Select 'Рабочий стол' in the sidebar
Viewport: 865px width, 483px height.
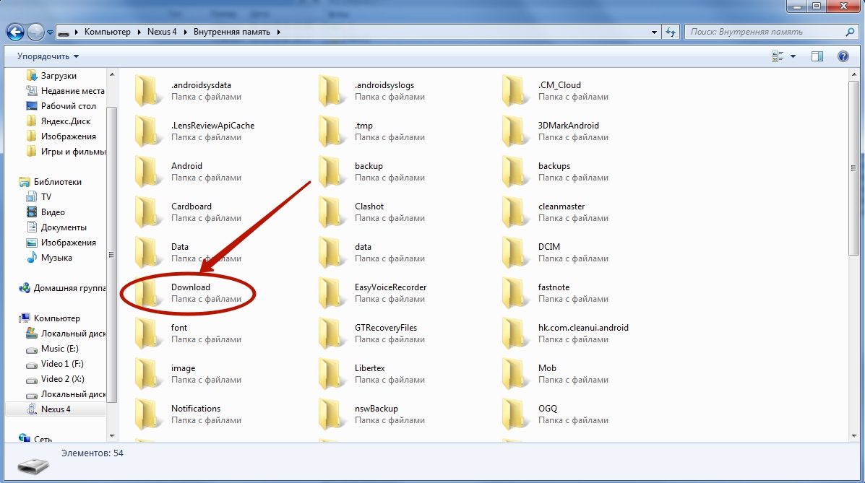[69, 106]
